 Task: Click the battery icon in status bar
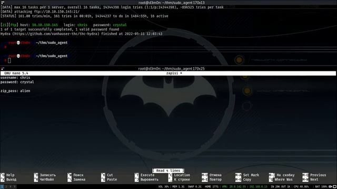(330, 187)
